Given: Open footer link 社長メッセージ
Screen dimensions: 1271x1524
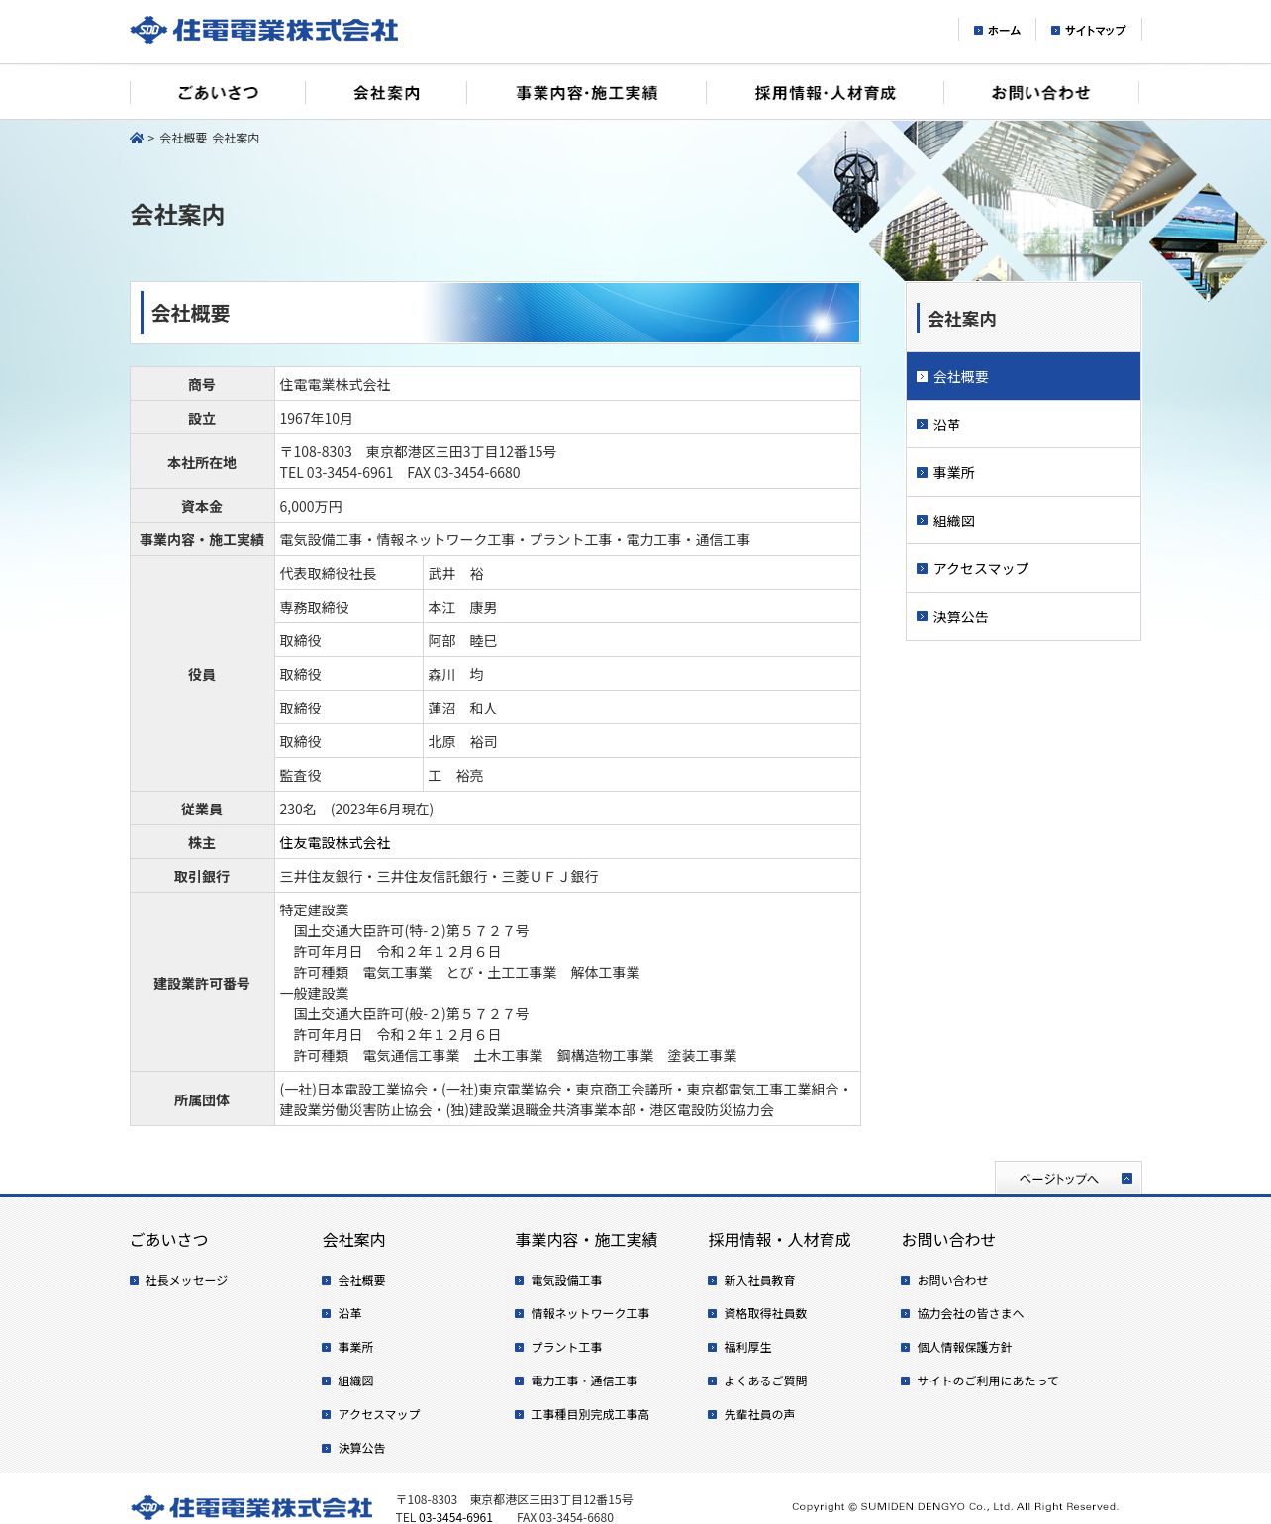Looking at the screenshot, I should coord(186,1281).
